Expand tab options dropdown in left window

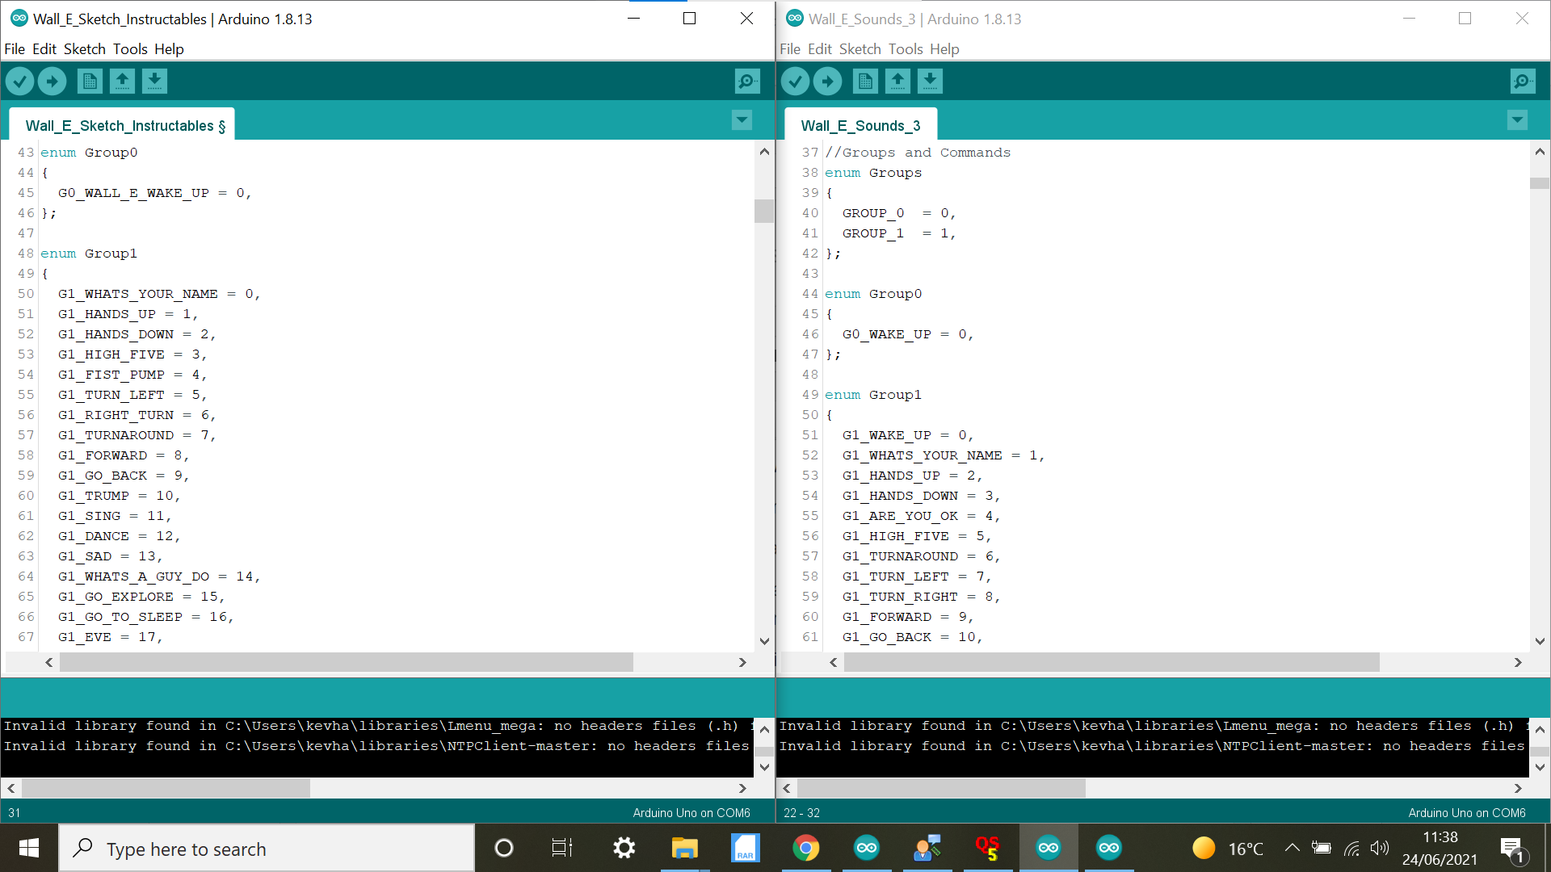[x=742, y=120]
